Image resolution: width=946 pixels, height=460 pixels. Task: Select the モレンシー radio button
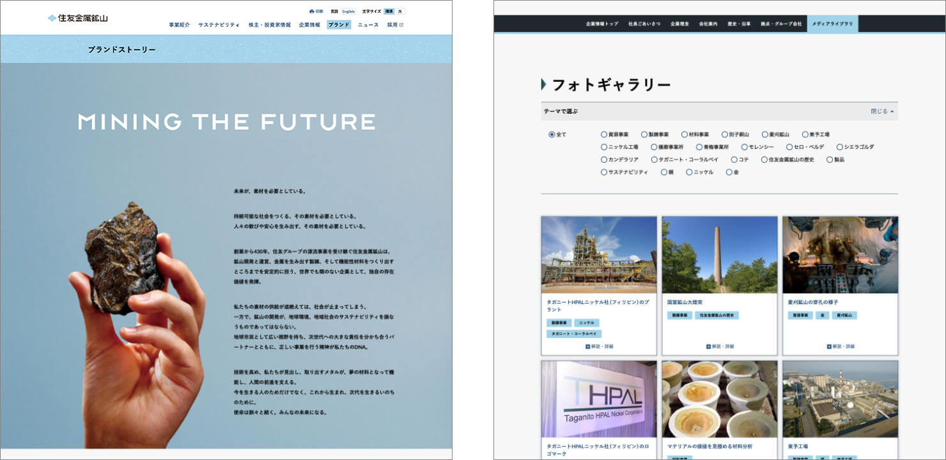pyautogui.click(x=744, y=147)
